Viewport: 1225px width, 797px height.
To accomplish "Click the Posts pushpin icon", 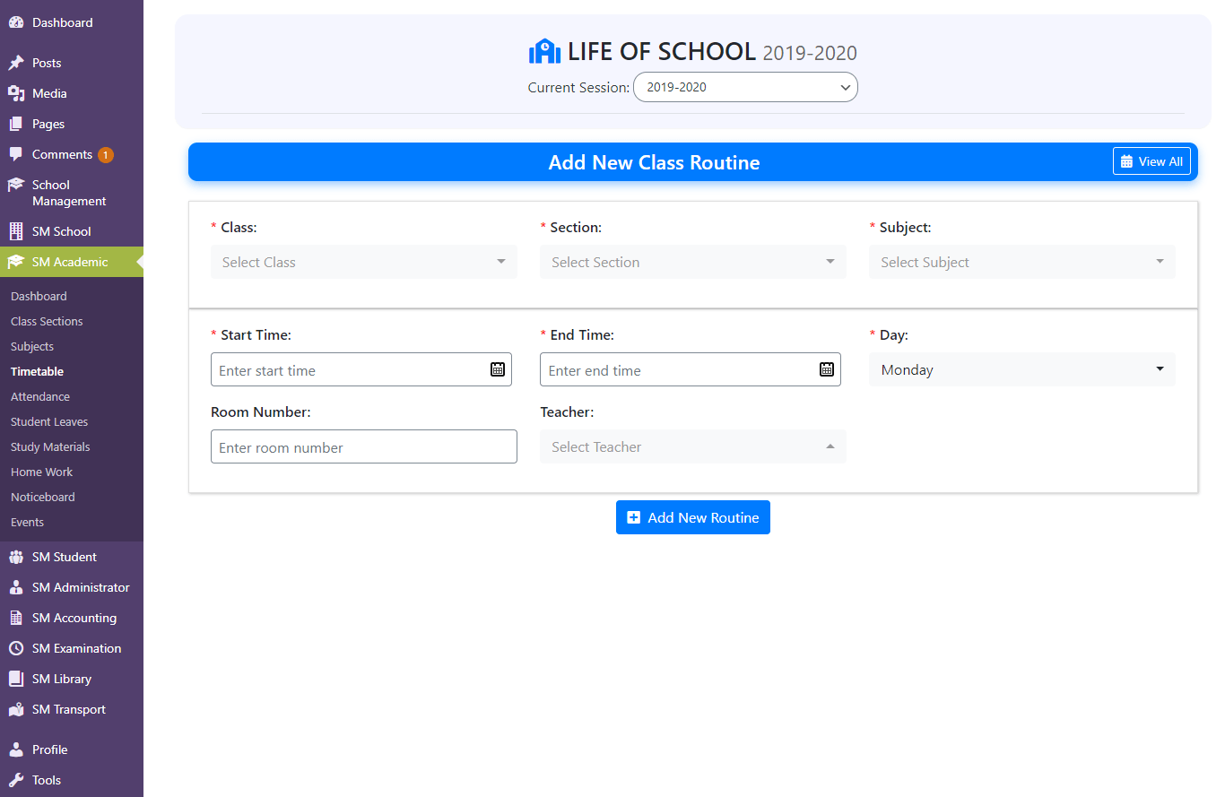I will [x=15, y=63].
